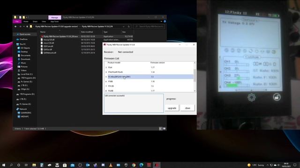
Task: Open the App Tools ribbon tab
Action: pyautogui.click(x=54, y=21)
